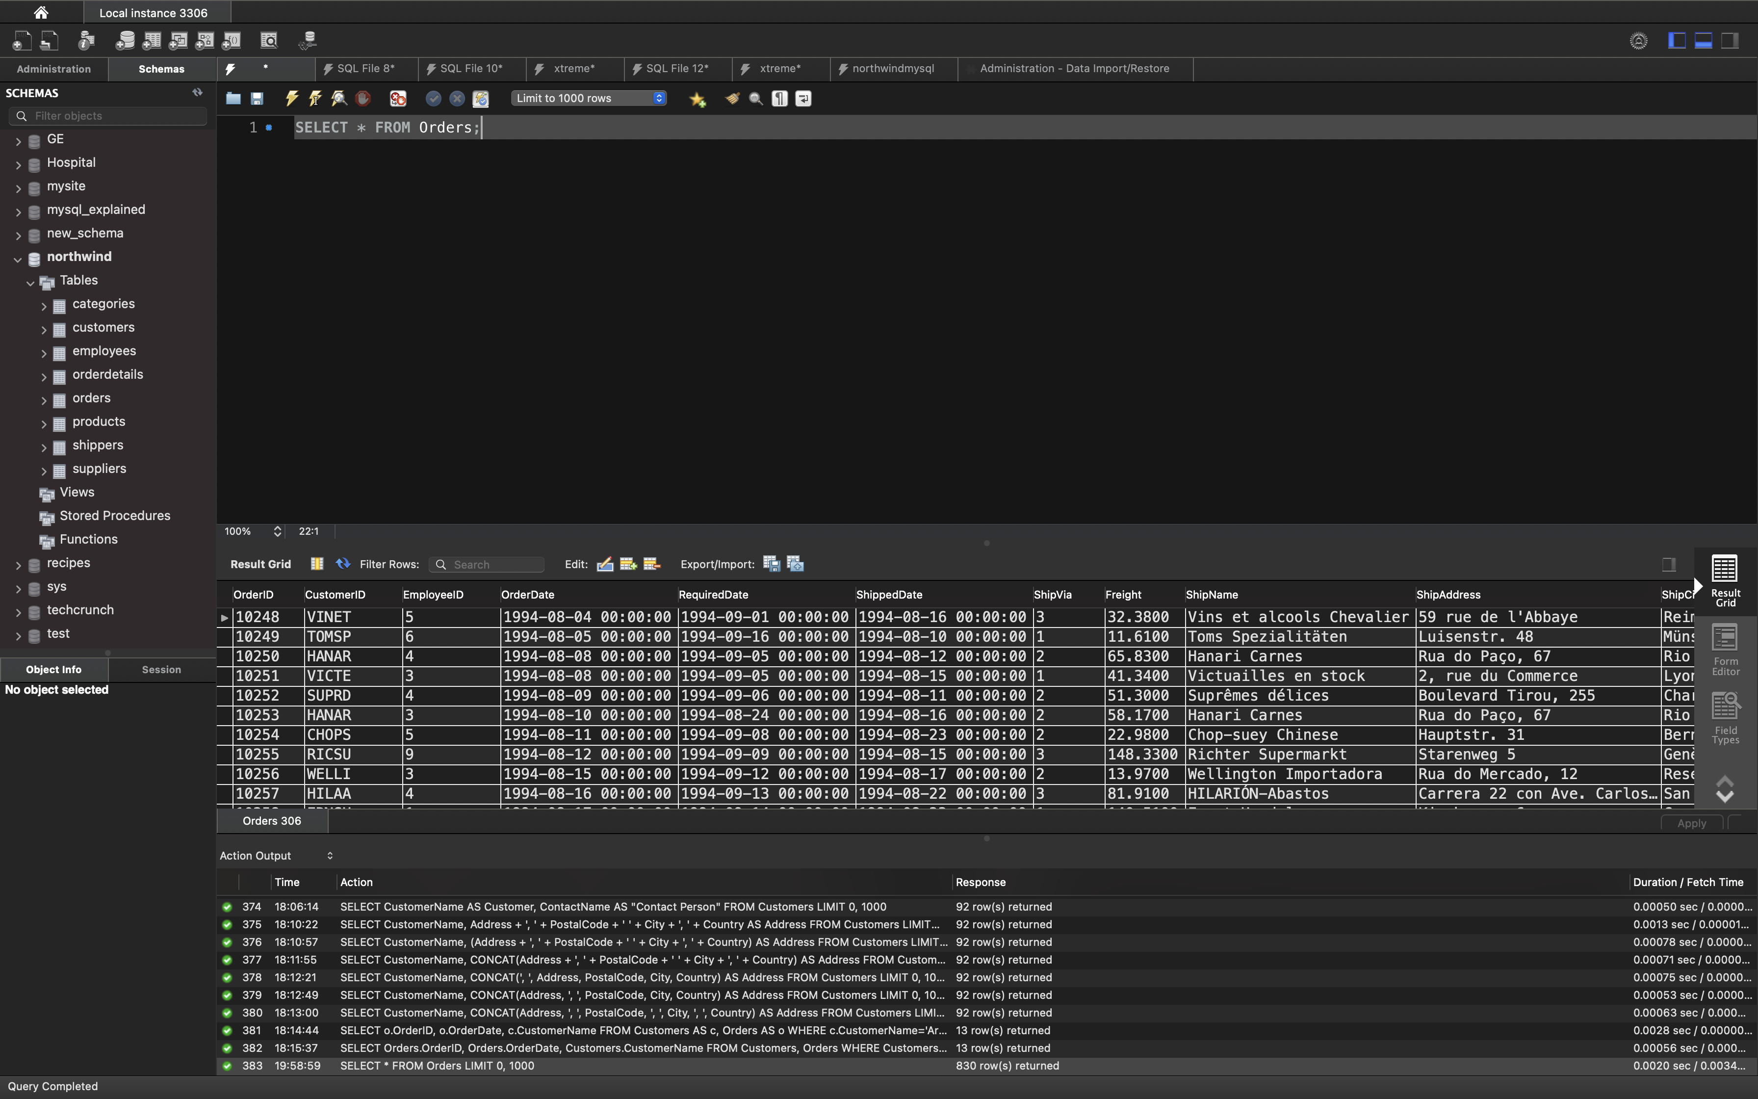Screen dimensions: 1758x1099
Task: Toggle the auto-commit mode button
Action: point(480,98)
